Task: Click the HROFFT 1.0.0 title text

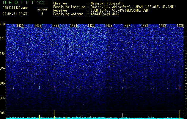Action: 23,2
